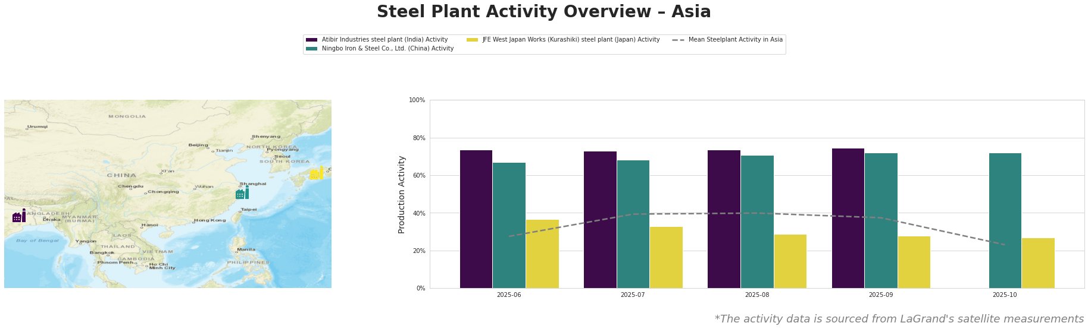The image size is (1088, 329).
Task: Click the teal factory icon near Shanghai
Action: [x=242, y=193]
